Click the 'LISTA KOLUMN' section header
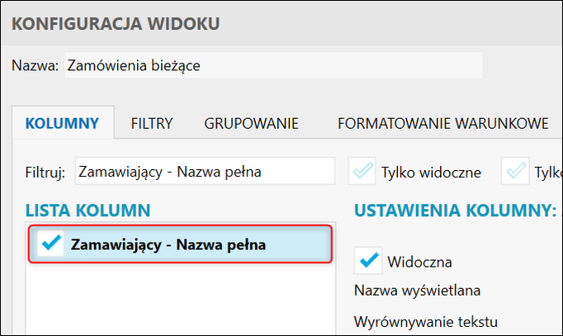563x336 pixels. 88,211
